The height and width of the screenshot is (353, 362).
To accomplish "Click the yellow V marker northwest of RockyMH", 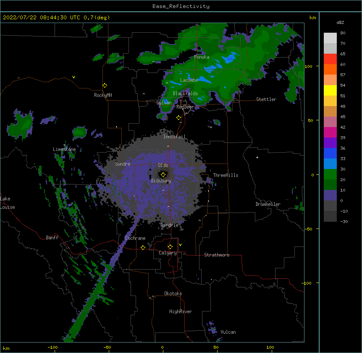I will [73, 77].
